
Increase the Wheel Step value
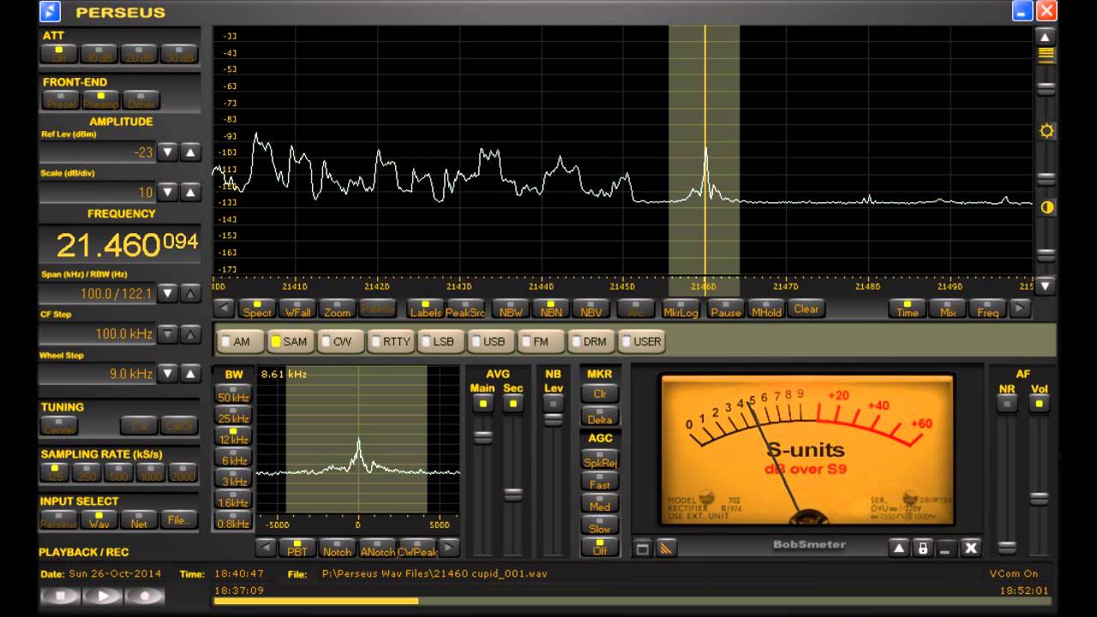tap(191, 374)
